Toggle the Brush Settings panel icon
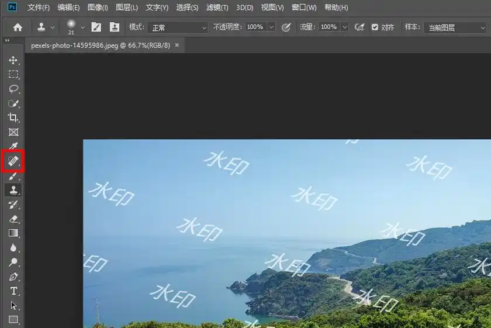The width and height of the screenshot is (491, 328). click(96, 27)
